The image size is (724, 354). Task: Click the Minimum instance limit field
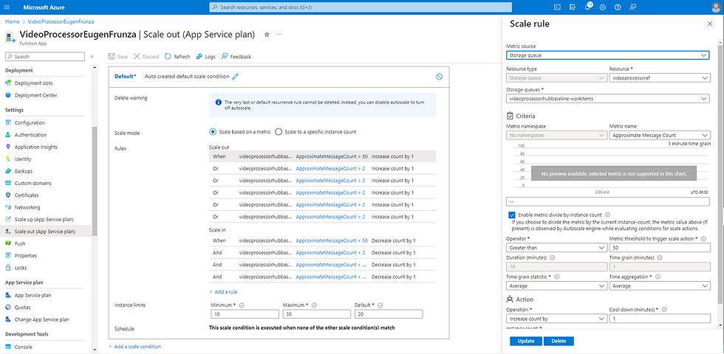click(245, 314)
